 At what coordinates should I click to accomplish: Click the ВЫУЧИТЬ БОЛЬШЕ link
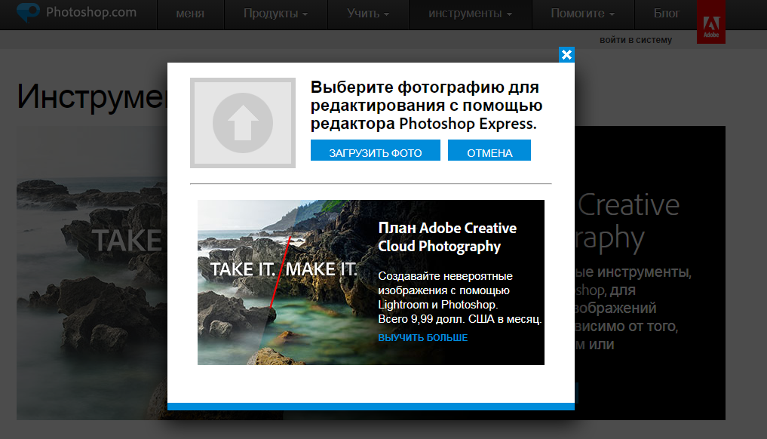click(x=422, y=337)
